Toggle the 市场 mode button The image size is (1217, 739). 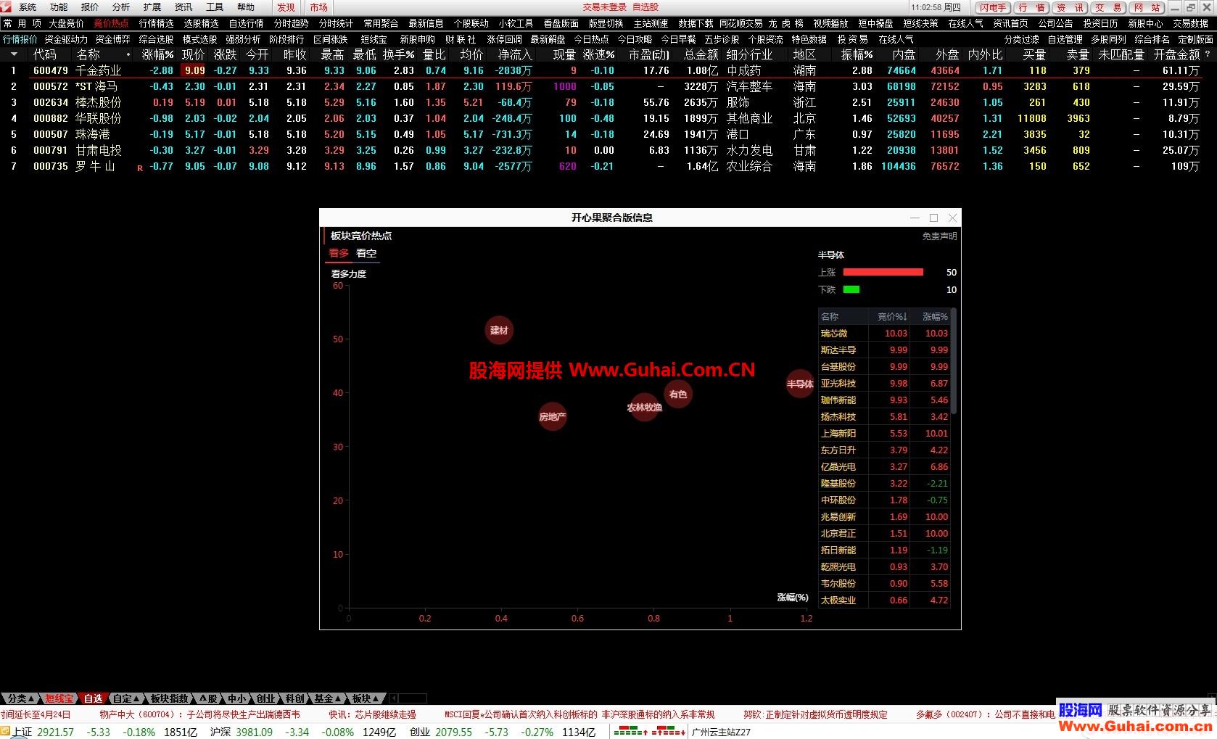pos(318,7)
